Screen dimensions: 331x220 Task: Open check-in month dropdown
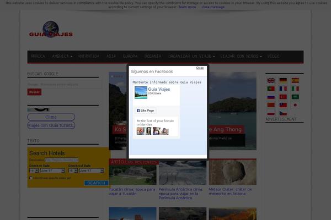pyautogui.click(x=52, y=170)
